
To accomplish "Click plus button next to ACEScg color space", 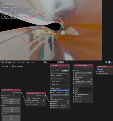I will (x=67, y=93).
